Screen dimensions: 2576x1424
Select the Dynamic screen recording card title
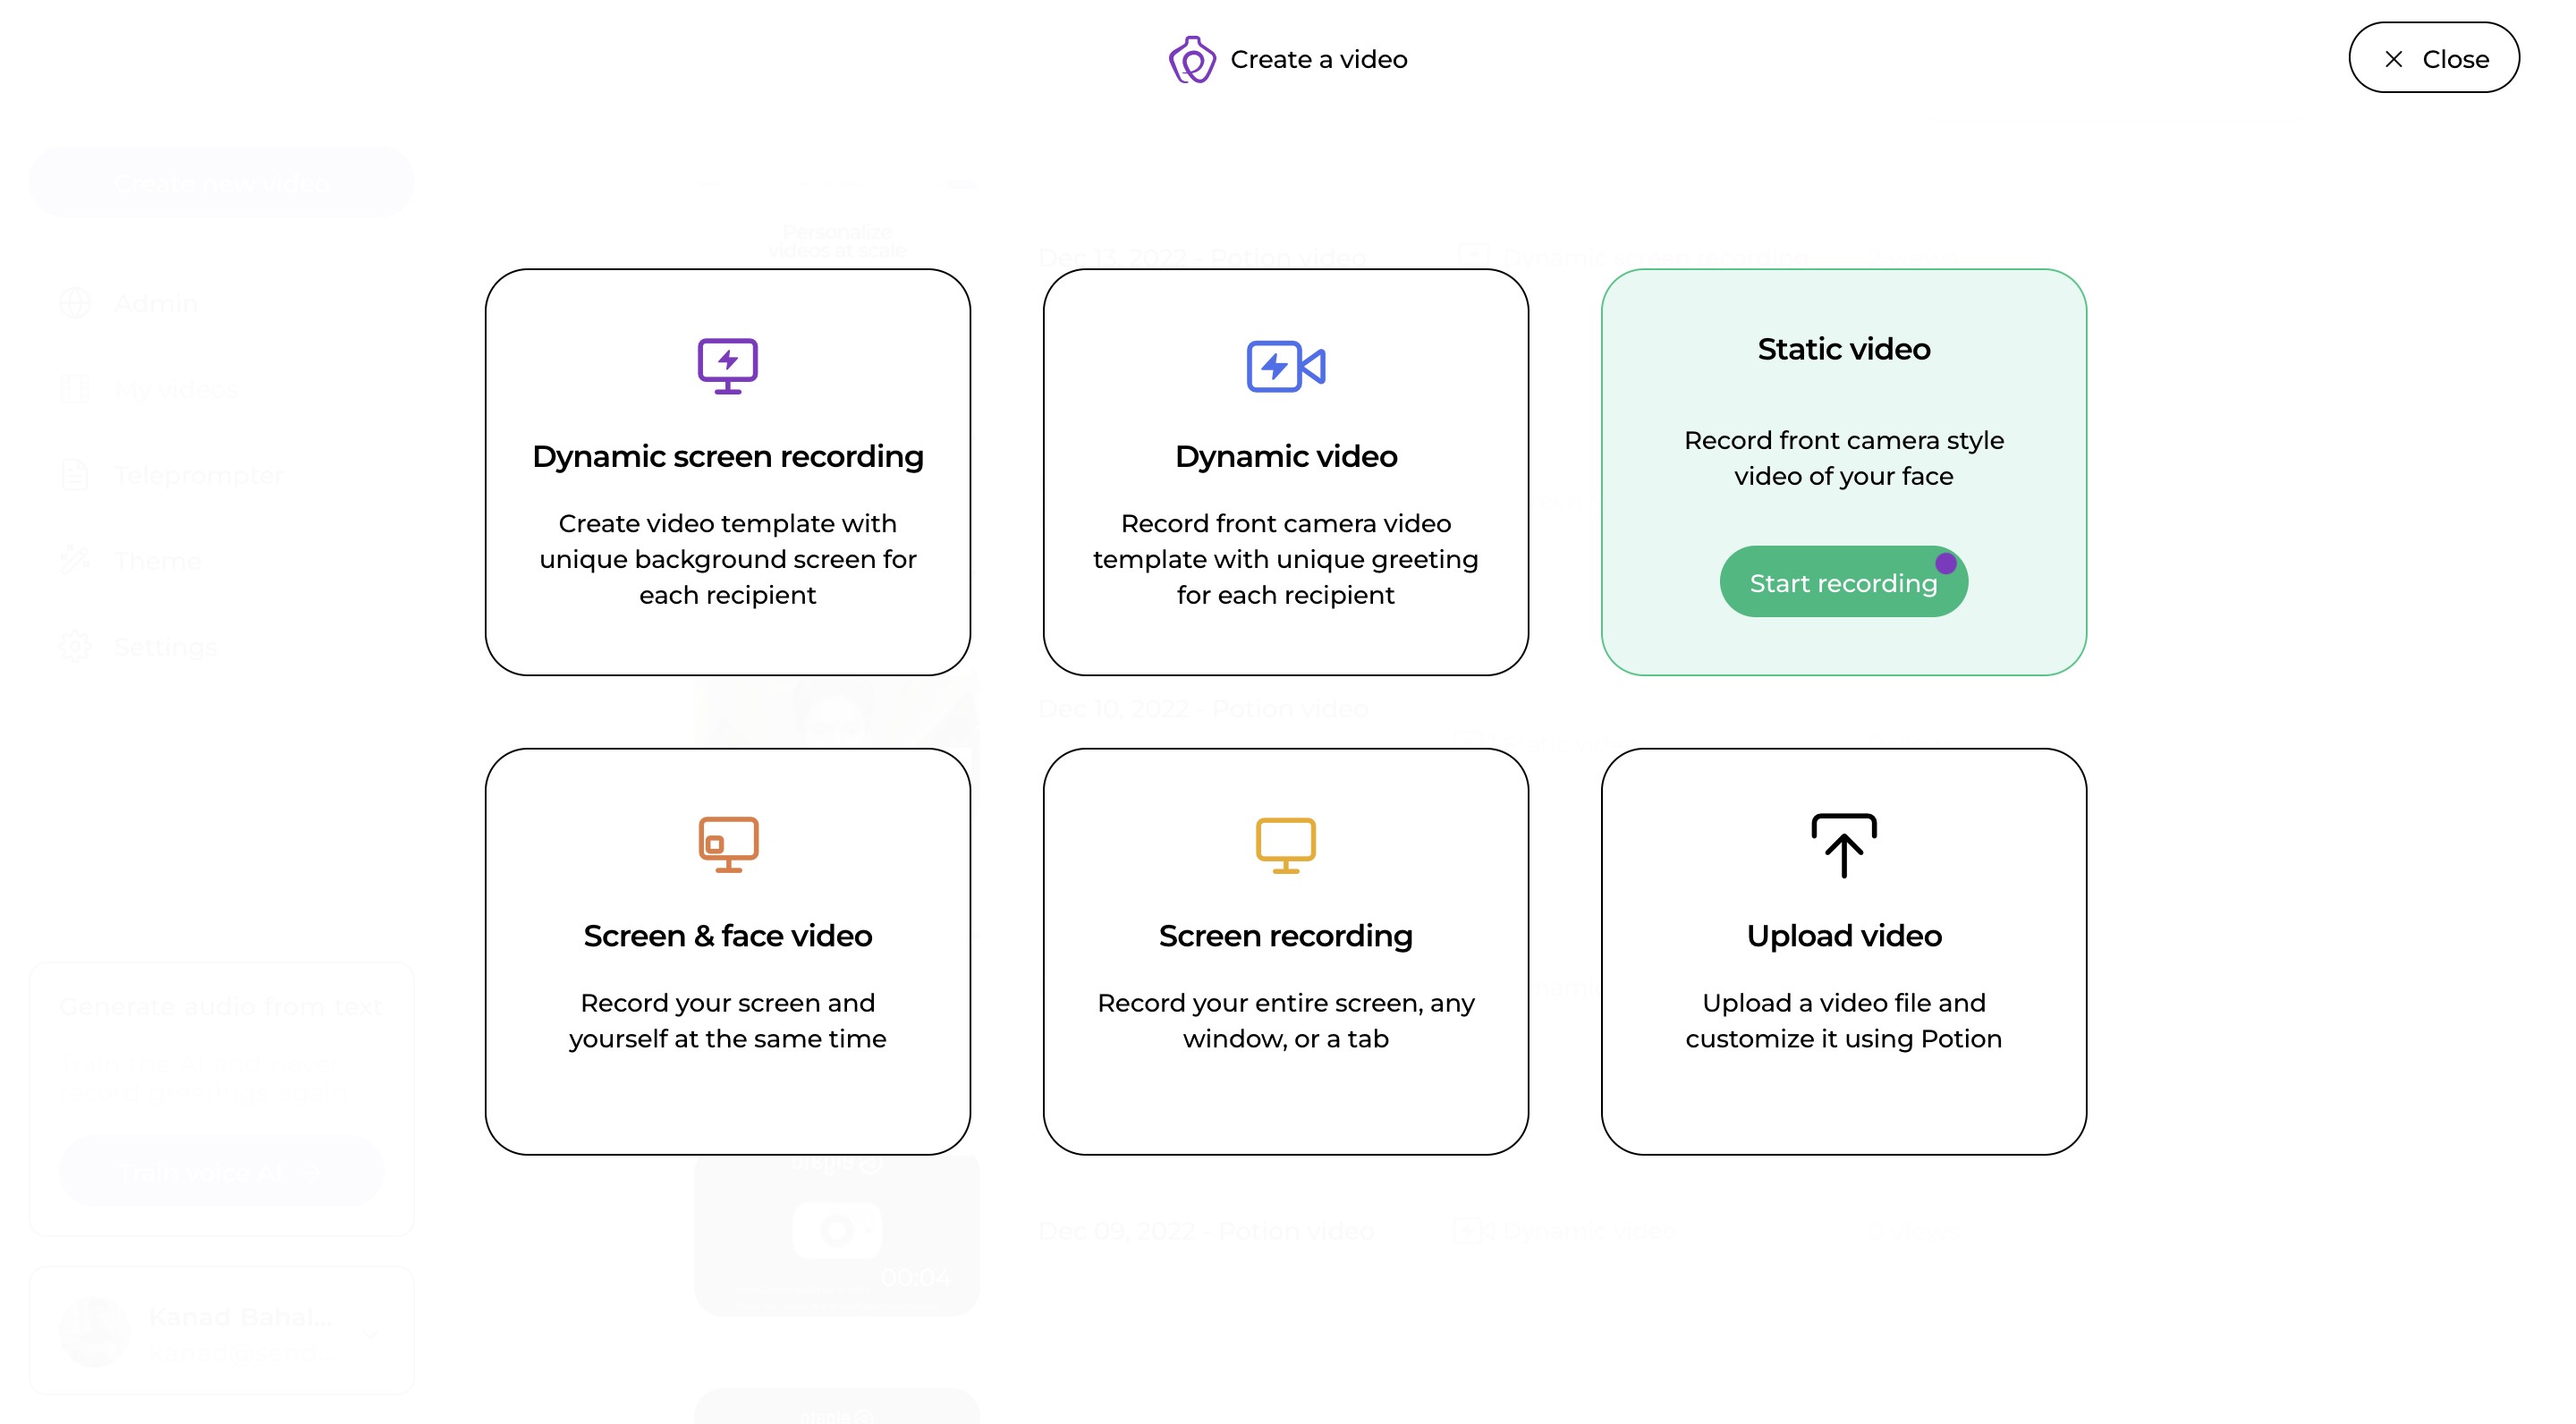[x=727, y=457]
